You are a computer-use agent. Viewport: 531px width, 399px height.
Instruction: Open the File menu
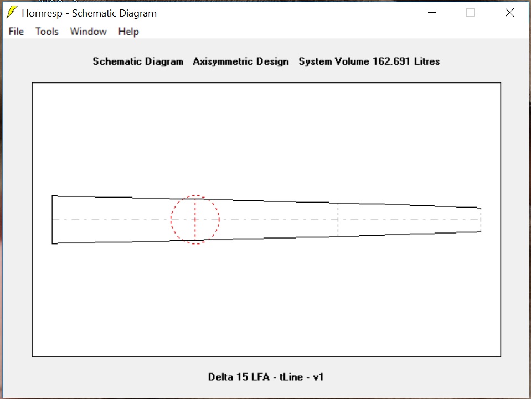[16, 32]
